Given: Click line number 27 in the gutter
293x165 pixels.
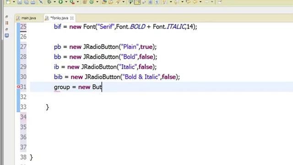Looking at the screenshot, I should pos(23,47).
